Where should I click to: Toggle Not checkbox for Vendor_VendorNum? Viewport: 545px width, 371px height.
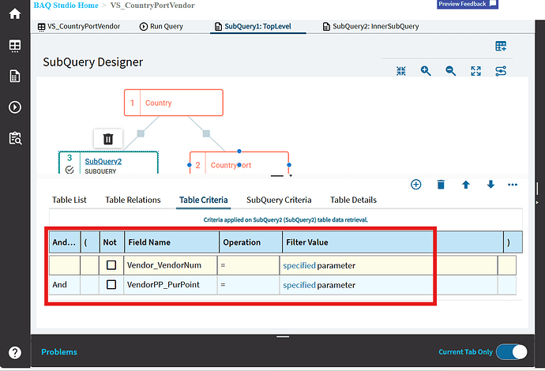click(111, 265)
